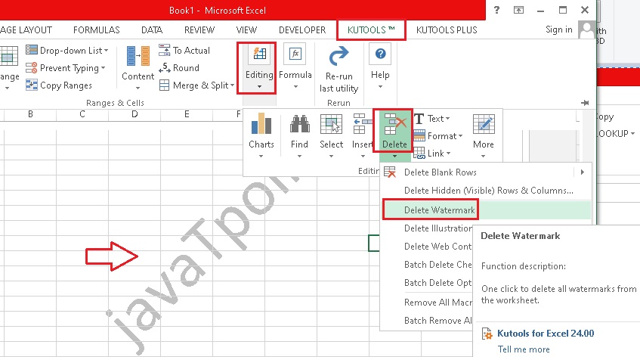Switch to the FORMULAS tab
Screen dimensions: 640x357
tap(96, 29)
